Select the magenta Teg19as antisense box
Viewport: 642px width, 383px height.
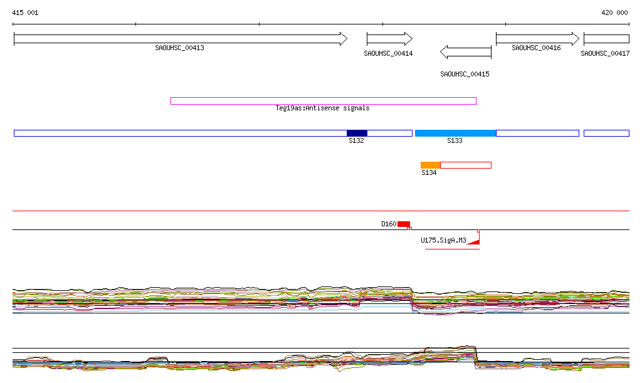323,101
